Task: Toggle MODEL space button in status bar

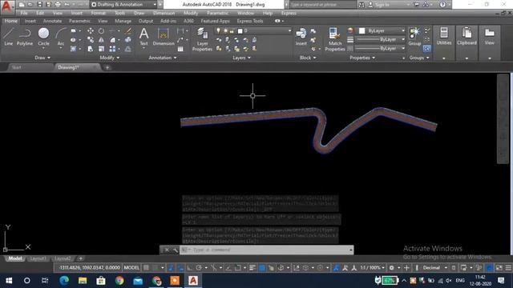Action: [x=131, y=268]
